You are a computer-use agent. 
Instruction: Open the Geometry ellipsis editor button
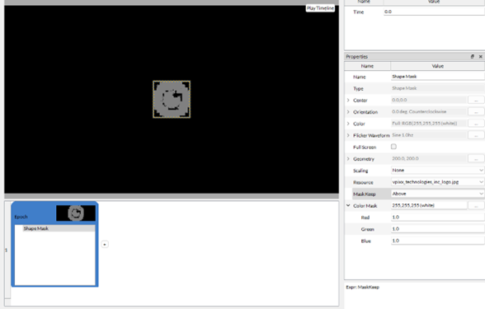point(476,159)
